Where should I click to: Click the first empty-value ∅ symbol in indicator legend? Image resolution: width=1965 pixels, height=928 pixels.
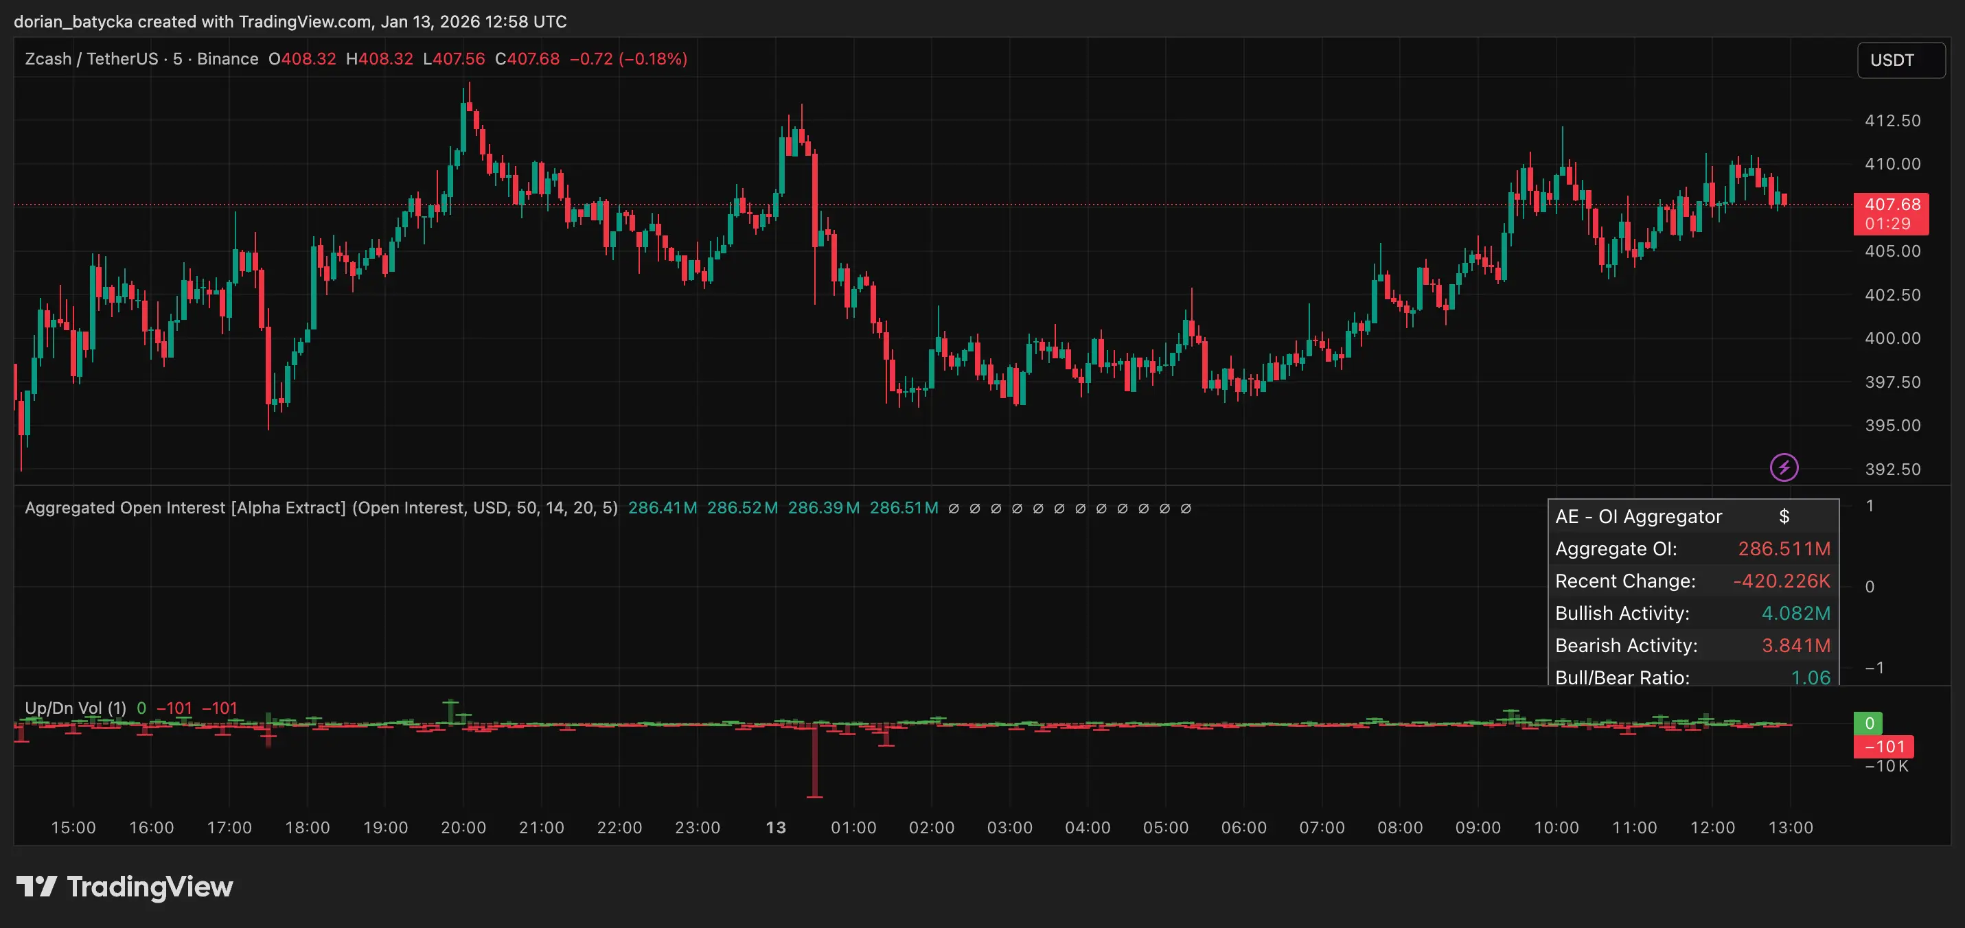(x=954, y=509)
